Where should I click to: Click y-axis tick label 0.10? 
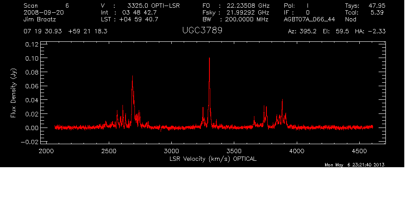[x=32, y=58]
